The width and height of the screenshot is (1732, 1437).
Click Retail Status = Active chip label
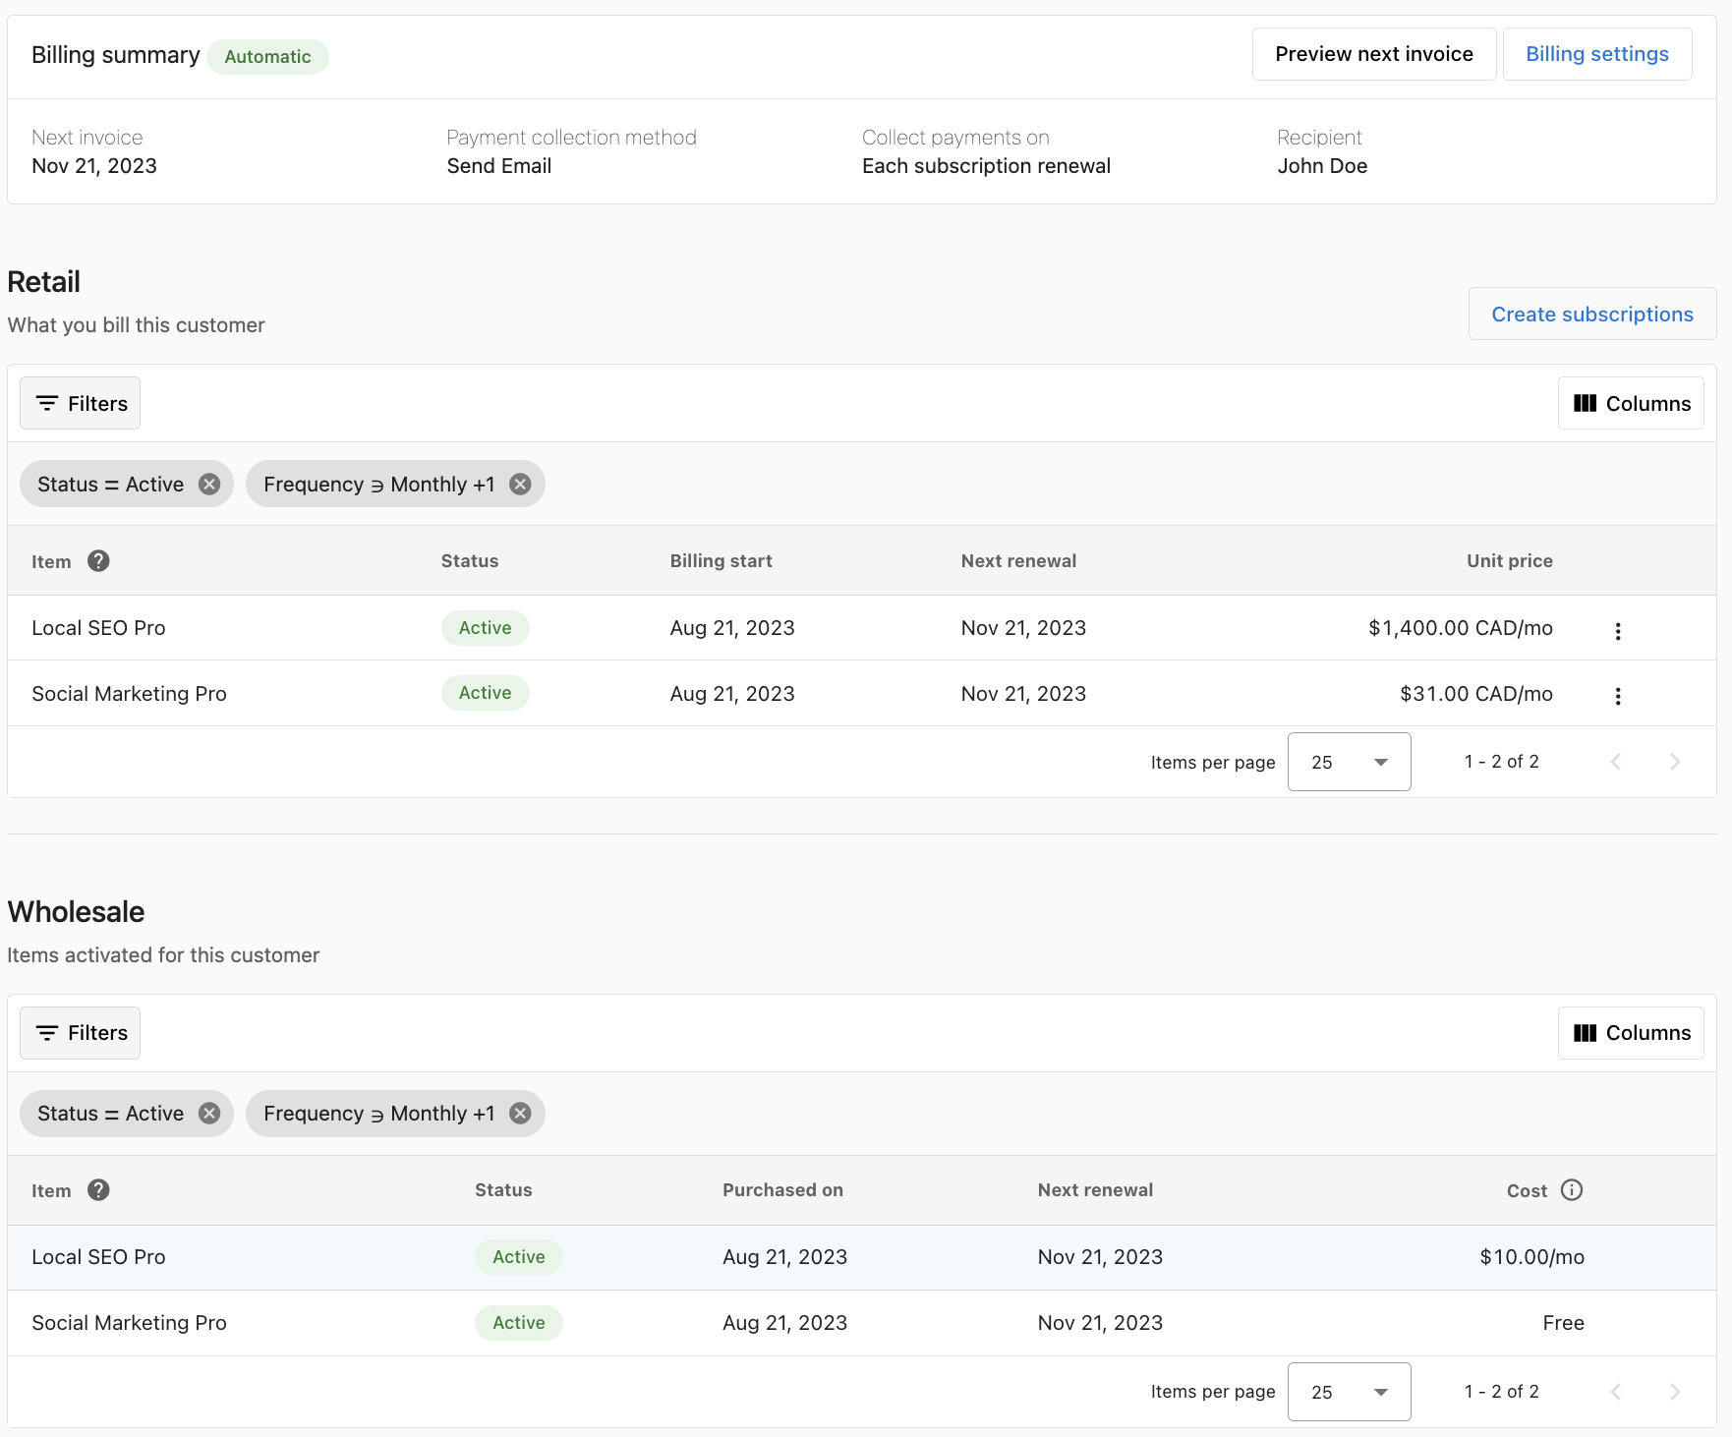[x=110, y=485]
